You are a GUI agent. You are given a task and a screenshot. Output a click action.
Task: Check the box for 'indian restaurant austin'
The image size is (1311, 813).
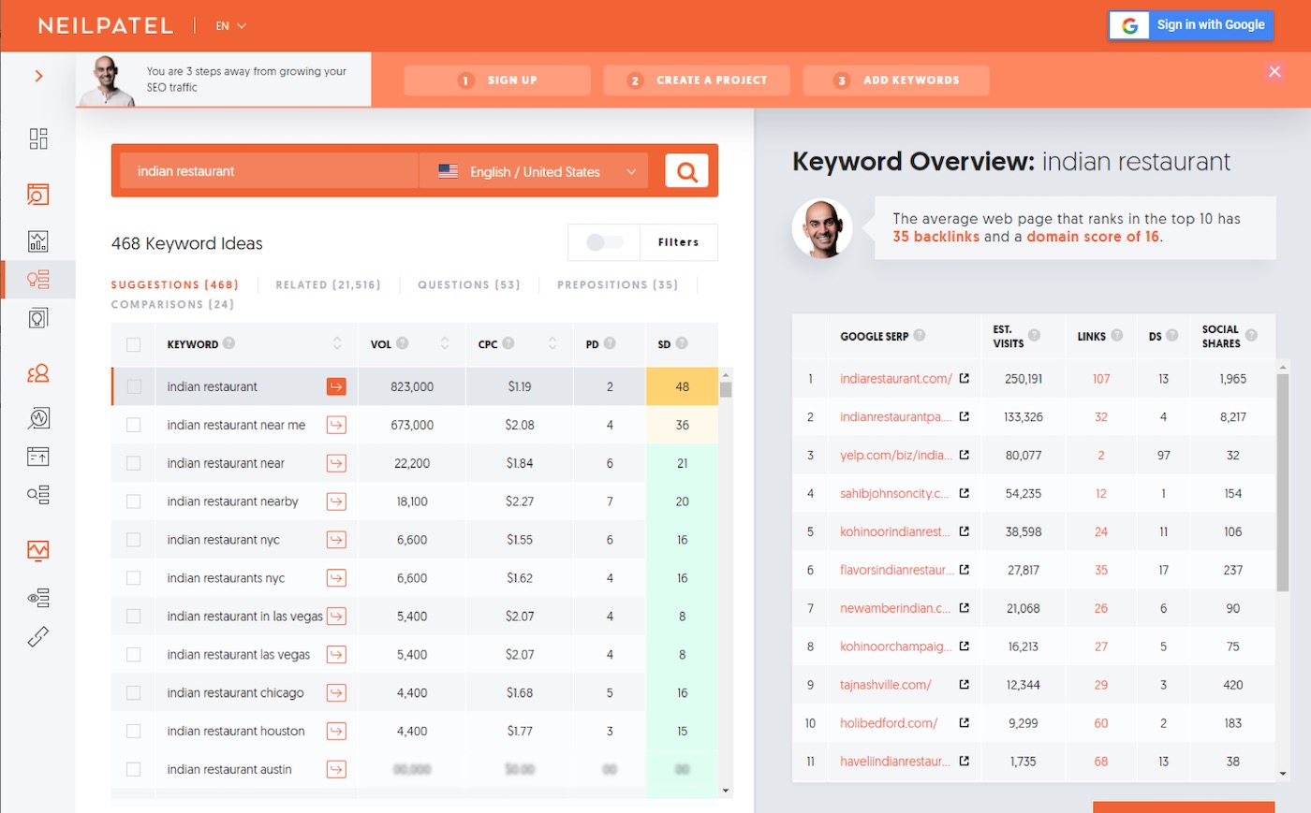click(x=134, y=770)
